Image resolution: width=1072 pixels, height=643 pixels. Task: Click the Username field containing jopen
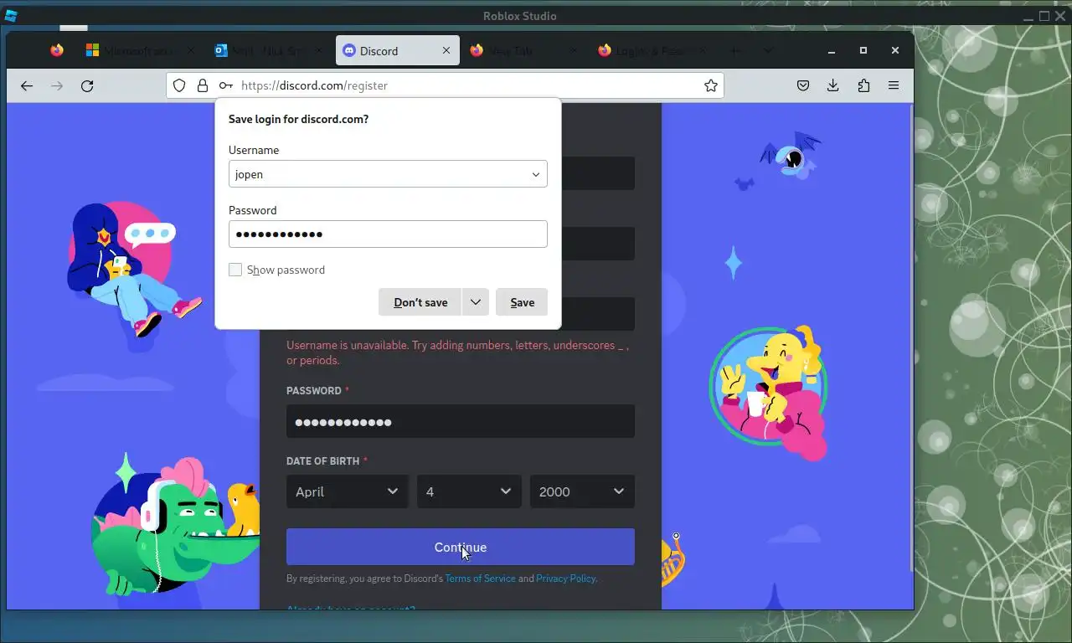point(388,174)
